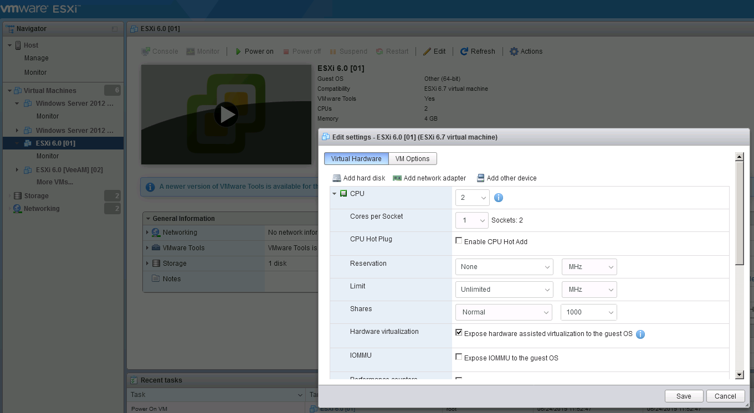754x413 pixels.
Task: Click the CPU info icon
Action: tap(498, 198)
